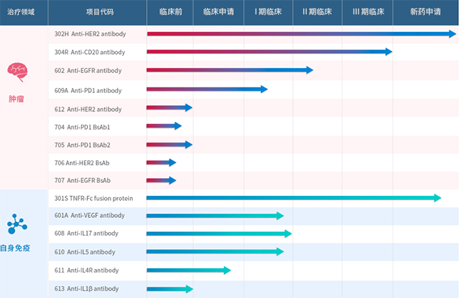Select row 705 Anti-PD1 BsAb2

click(253, 145)
